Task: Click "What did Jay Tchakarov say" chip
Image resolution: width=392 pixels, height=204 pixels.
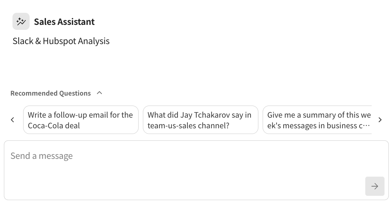Action: [x=200, y=120]
